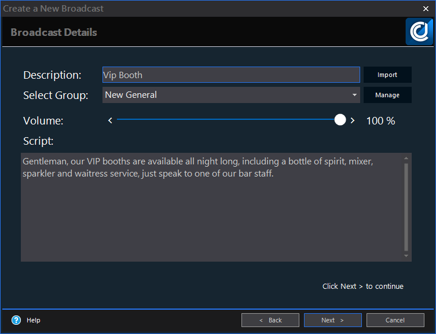Close the Create a New Broadcast dialog
Viewport: 436px width, 334px height.
pos(426,9)
